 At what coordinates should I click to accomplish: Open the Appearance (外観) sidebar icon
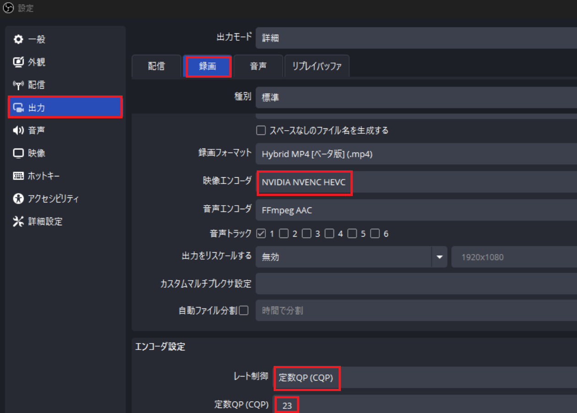[x=18, y=62]
